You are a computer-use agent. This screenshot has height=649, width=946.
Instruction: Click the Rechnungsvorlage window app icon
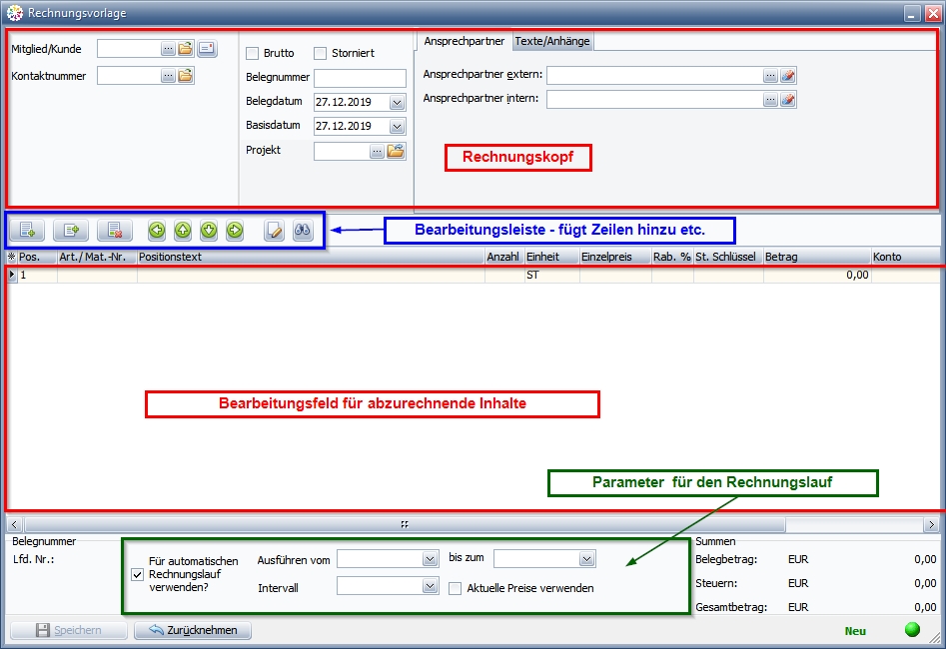[x=14, y=13]
